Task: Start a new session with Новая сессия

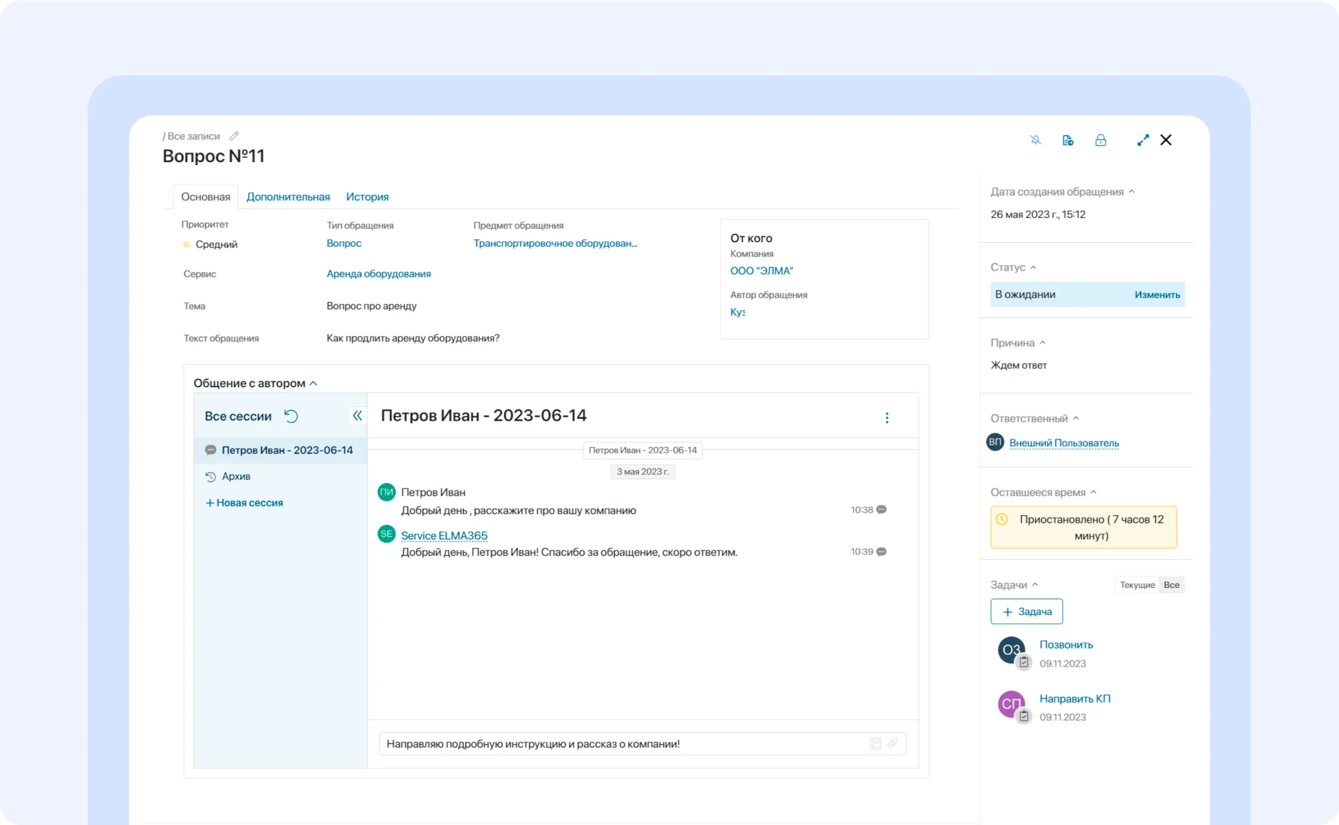Action: click(249, 502)
